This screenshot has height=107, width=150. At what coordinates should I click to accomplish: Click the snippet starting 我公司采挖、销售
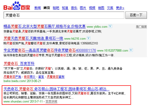(x=64, y=95)
